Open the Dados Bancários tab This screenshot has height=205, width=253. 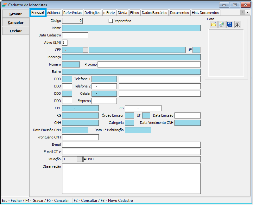click(154, 13)
